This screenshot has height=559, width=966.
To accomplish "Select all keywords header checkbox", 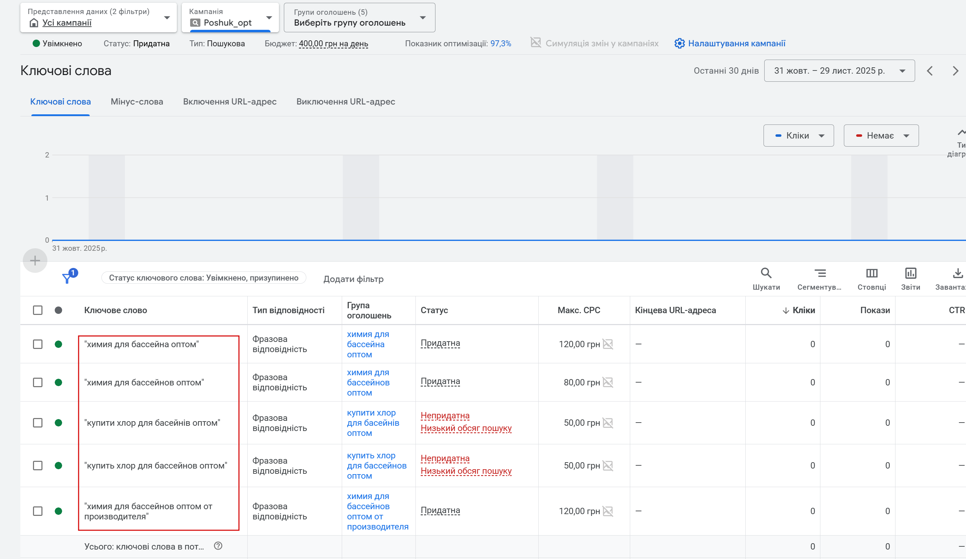I will (38, 310).
